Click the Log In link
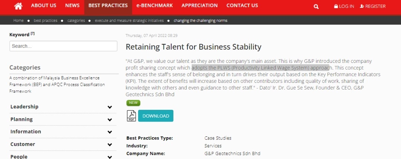 (344, 6)
